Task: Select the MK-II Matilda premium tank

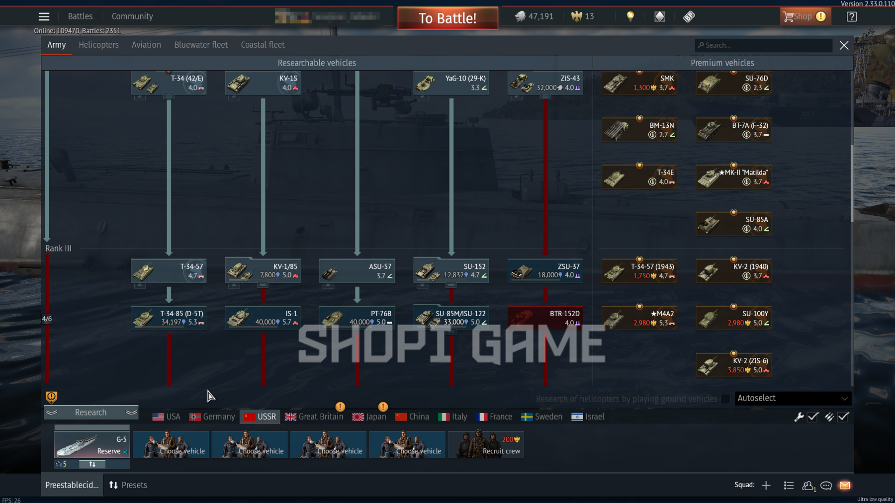Action: (733, 177)
